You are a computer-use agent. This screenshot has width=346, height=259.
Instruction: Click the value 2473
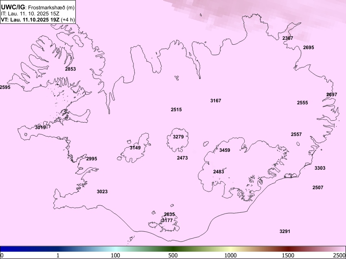(182, 158)
